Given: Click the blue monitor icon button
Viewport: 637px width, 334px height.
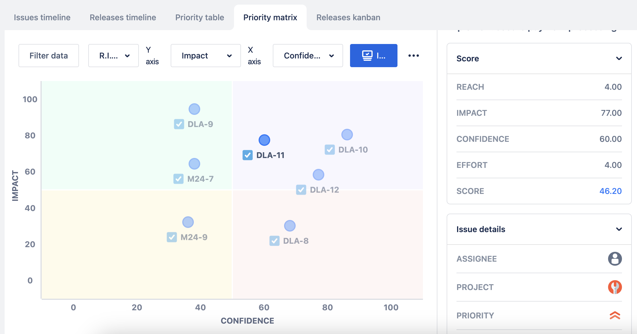Looking at the screenshot, I should click(373, 56).
